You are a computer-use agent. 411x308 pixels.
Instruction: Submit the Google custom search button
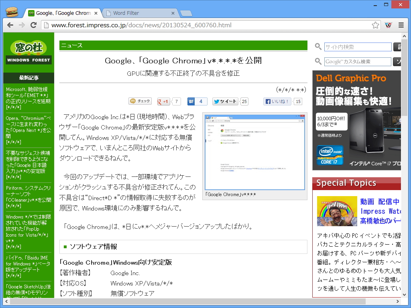coord(397,61)
